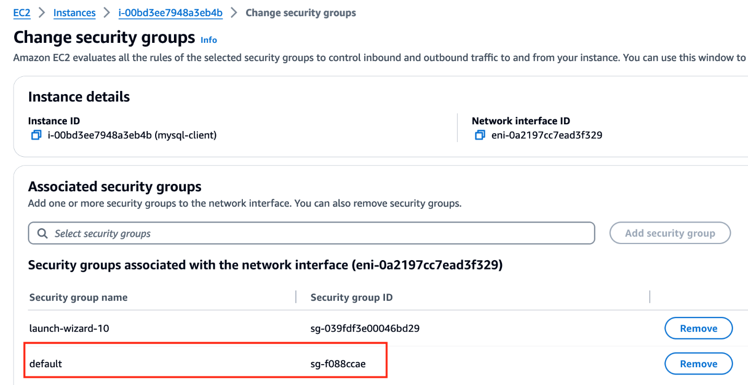Copy the instance ID with the copy icon

(36, 135)
